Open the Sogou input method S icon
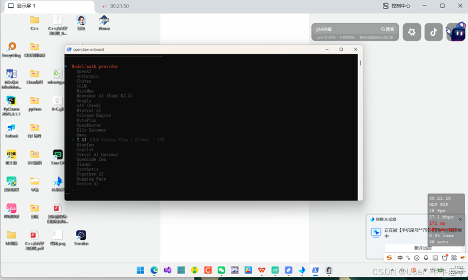The height and width of the screenshot is (280, 468). click(x=389, y=258)
